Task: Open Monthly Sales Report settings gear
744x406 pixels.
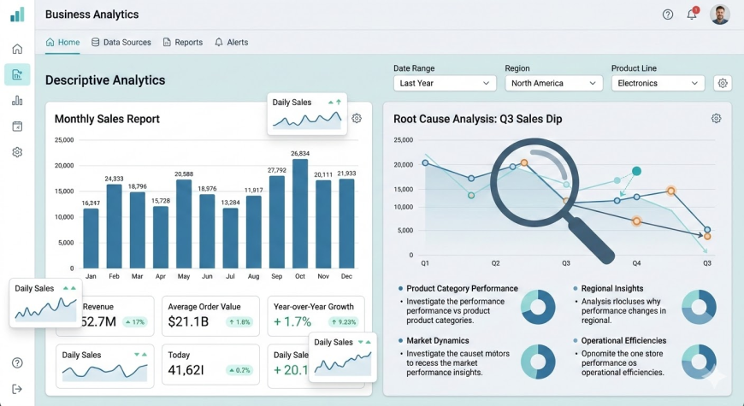Action: 357,119
